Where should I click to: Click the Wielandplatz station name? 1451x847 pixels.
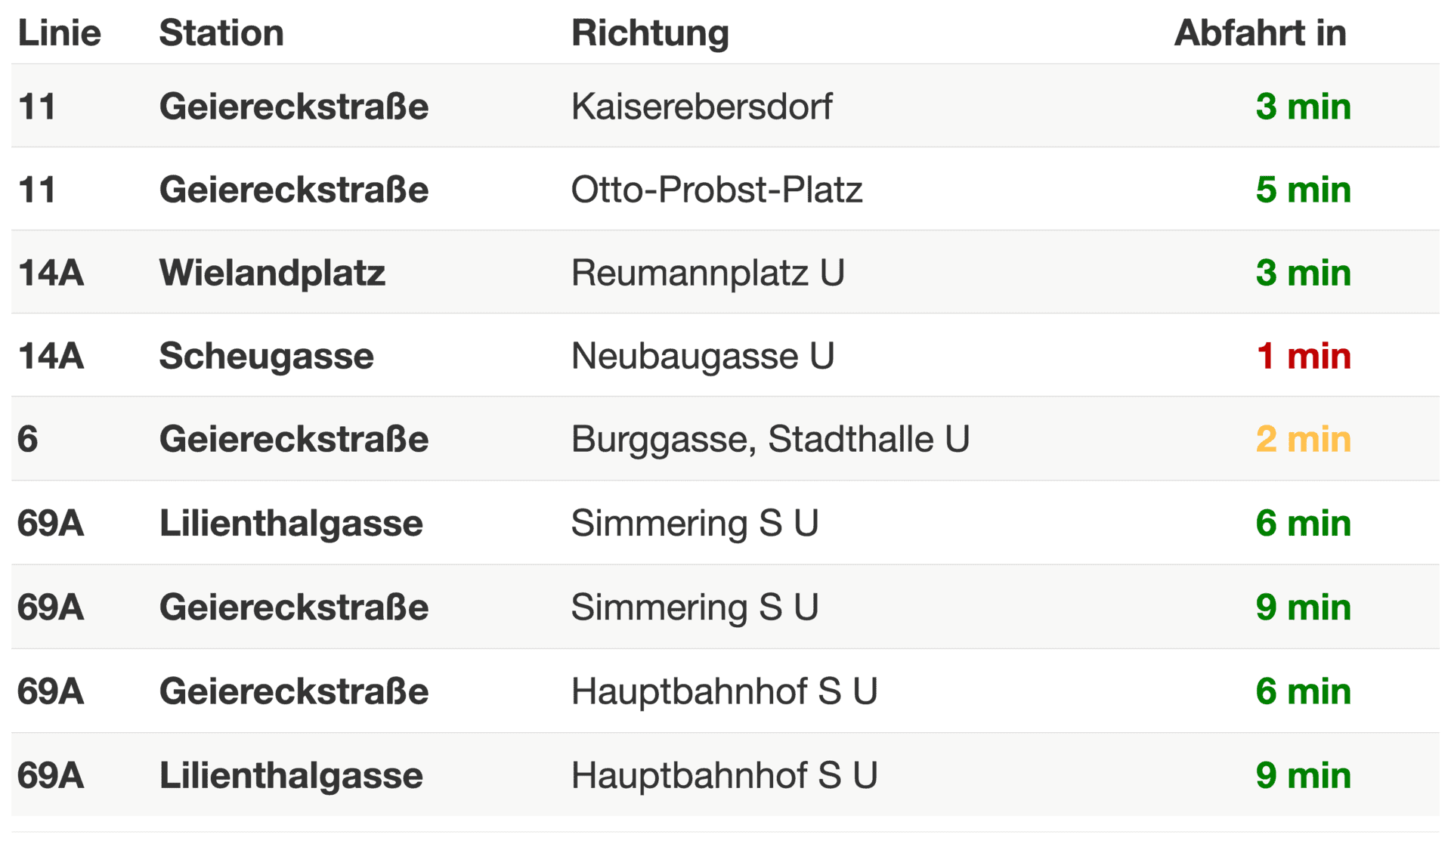[272, 273]
